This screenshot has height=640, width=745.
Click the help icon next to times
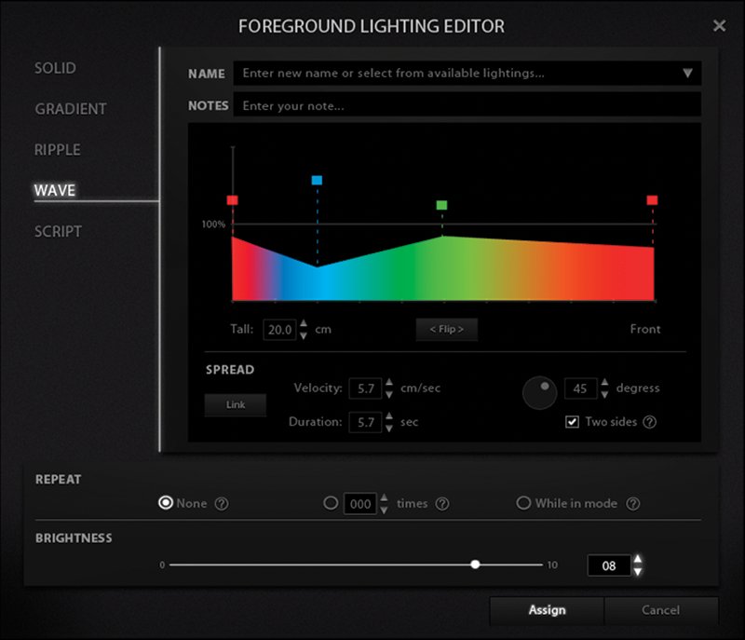coord(442,504)
